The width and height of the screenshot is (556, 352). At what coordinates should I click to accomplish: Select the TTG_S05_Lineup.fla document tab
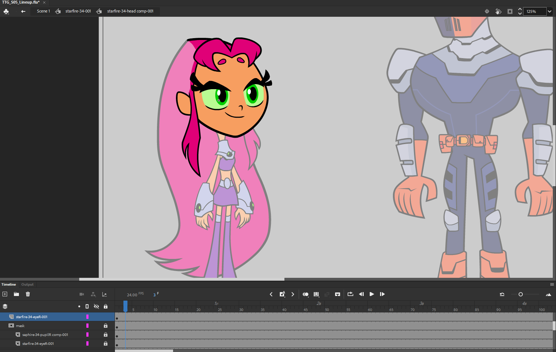[21, 2]
